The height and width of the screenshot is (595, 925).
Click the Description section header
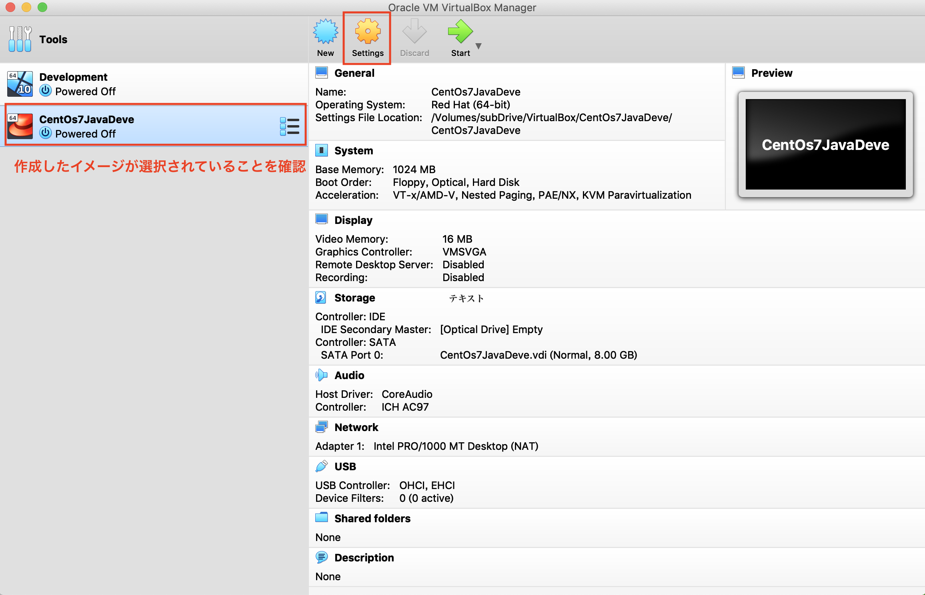point(364,558)
